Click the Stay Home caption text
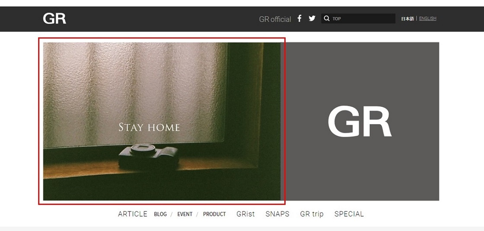The width and height of the screenshot is (484, 231). tap(149, 127)
